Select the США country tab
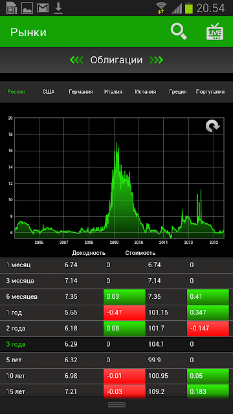 click(x=49, y=92)
